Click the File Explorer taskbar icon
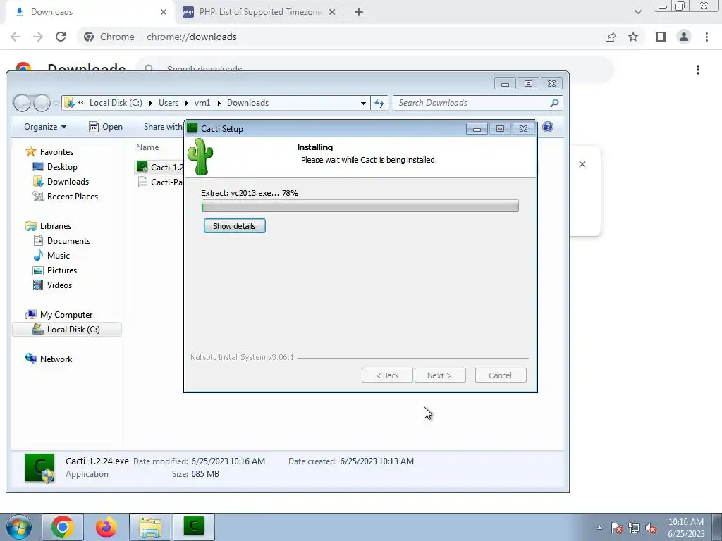Screen dimensions: 722x541 (x=150, y=527)
